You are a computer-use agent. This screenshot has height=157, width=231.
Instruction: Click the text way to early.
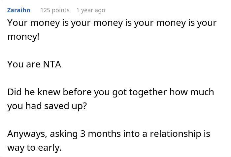coord(34,148)
